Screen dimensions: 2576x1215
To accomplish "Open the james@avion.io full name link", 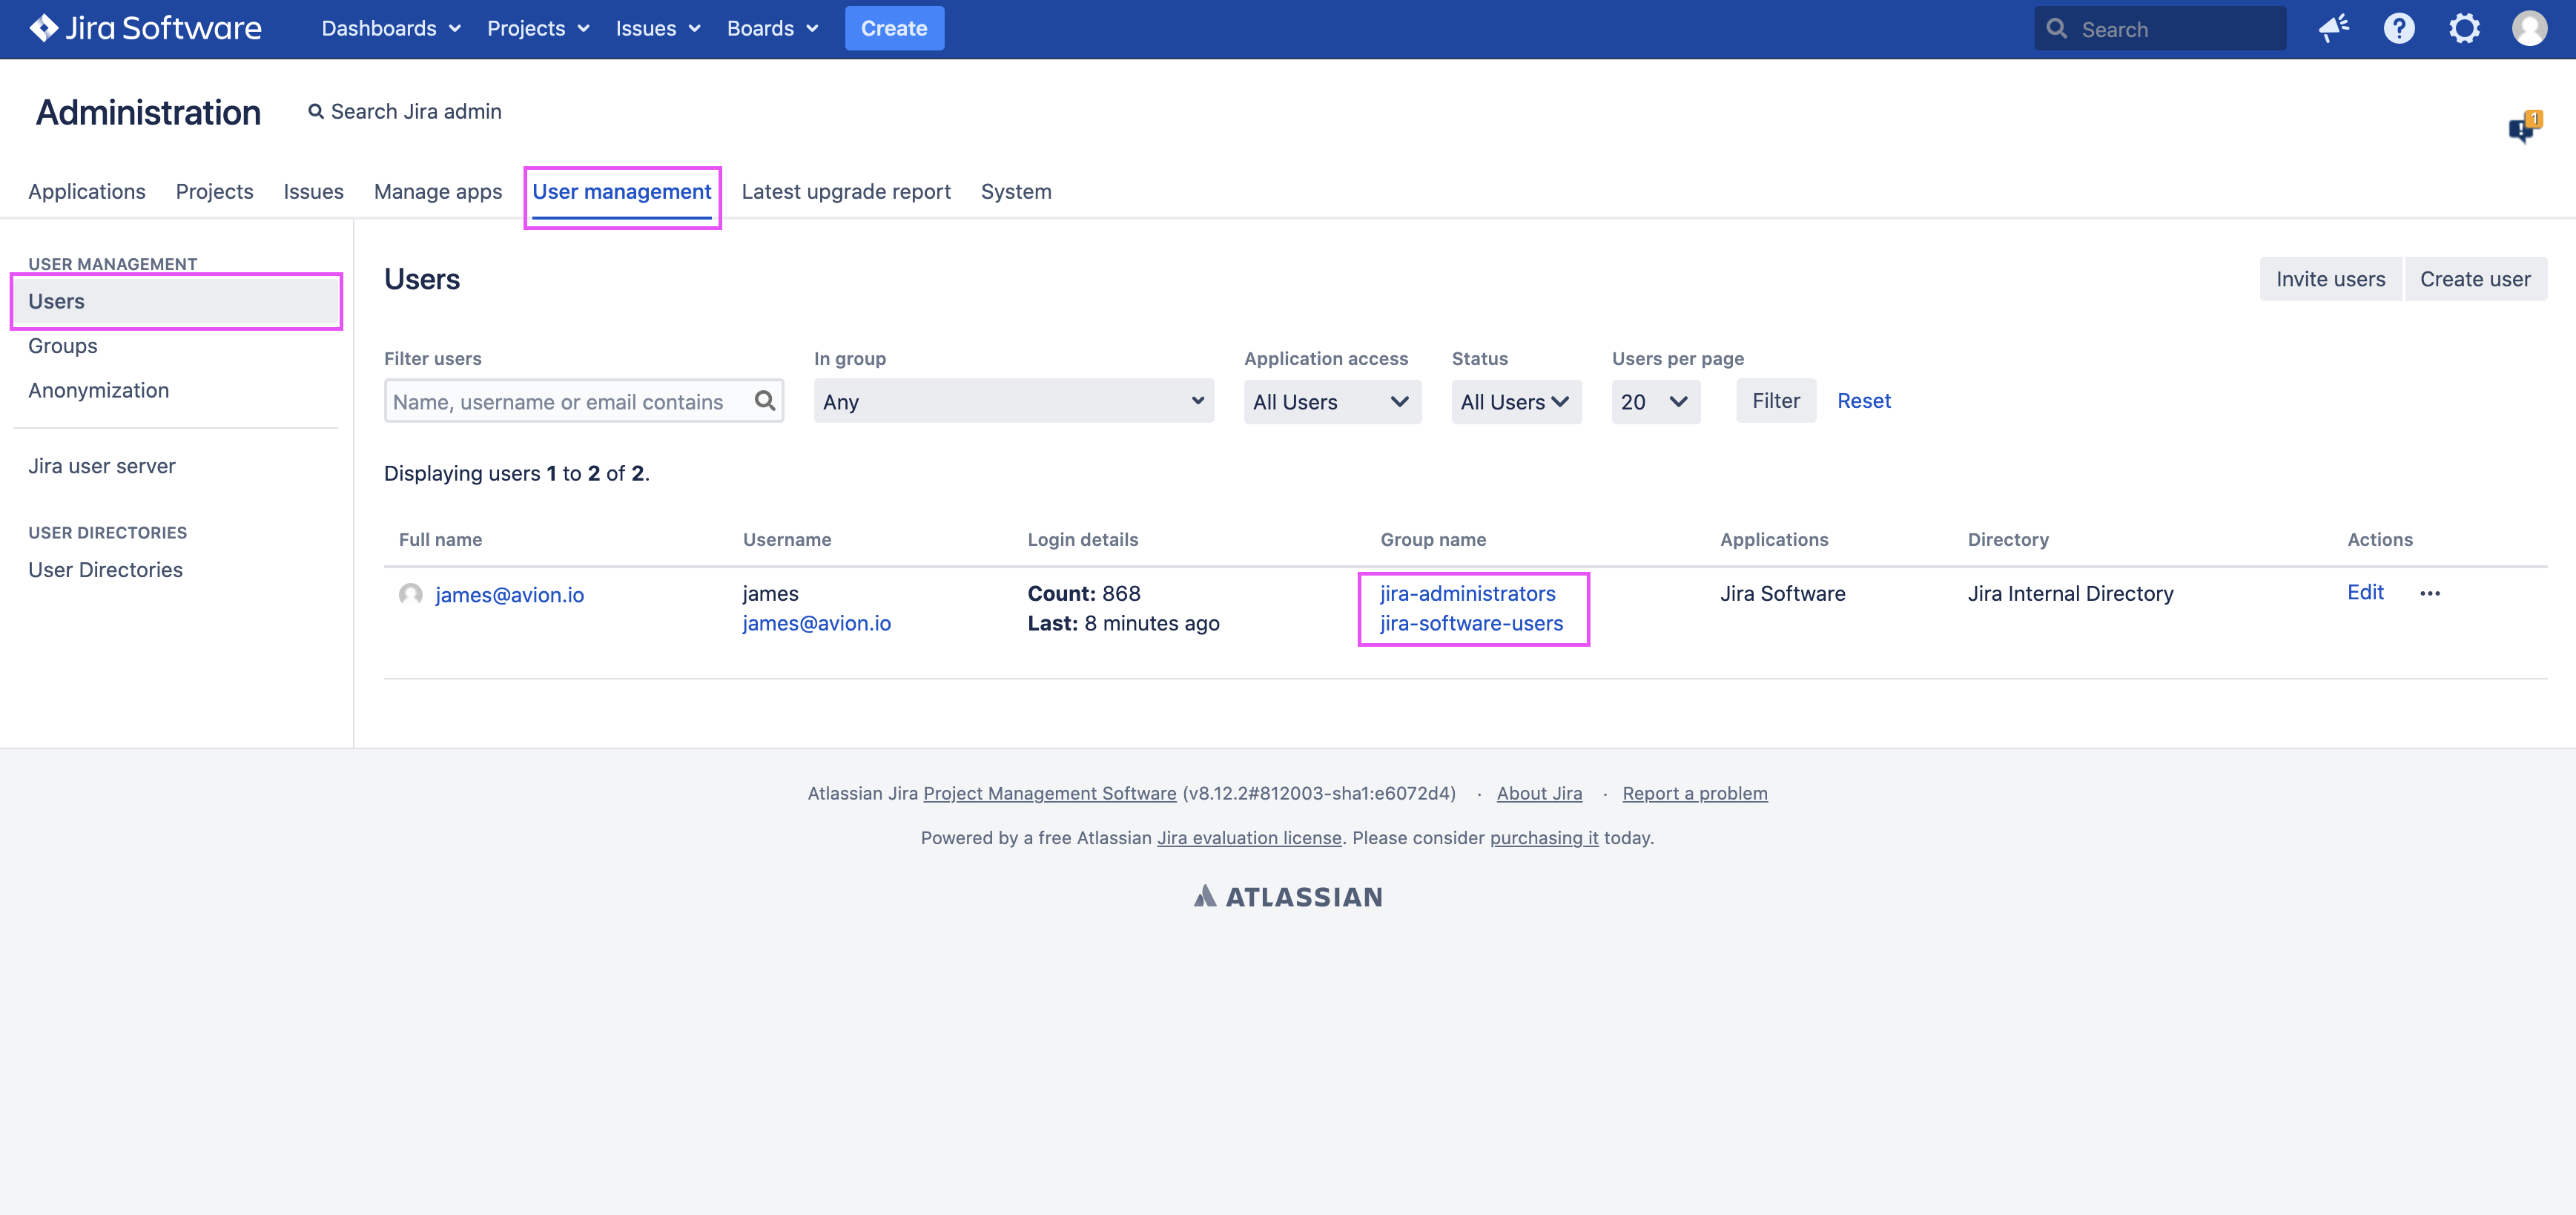I will [509, 595].
